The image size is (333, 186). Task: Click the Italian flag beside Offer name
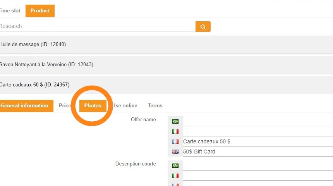(175, 132)
